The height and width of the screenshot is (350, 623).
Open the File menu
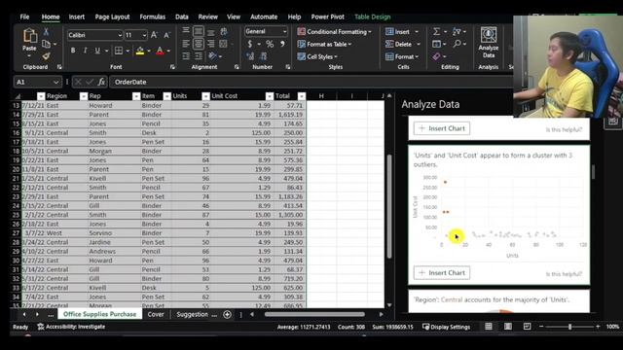(x=24, y=17)
